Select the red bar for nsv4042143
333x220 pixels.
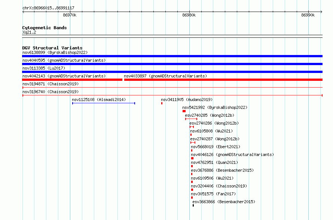tap(72, 80)
